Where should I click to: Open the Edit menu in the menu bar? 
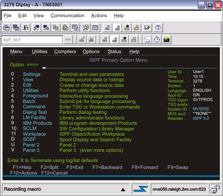click(22, 16)
